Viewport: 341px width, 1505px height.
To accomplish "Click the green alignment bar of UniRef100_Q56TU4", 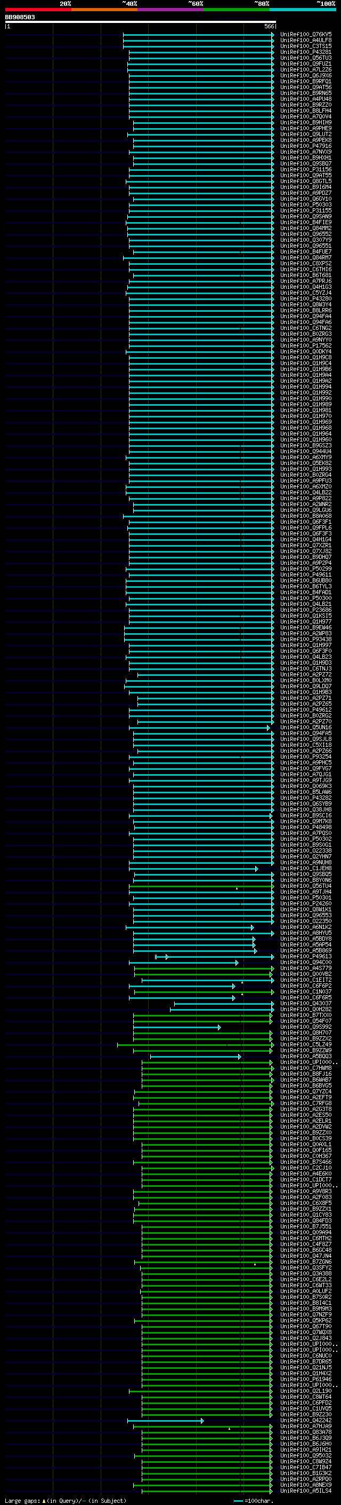I will pyautogui.click(x=201, y=886).
